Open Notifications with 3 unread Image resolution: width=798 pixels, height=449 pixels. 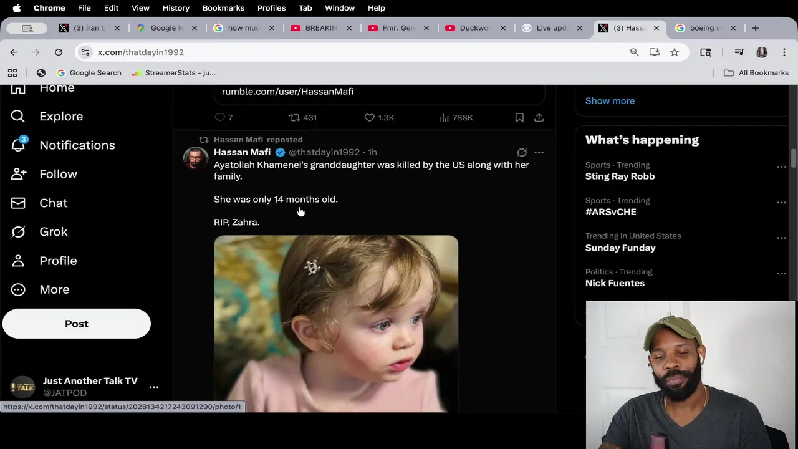coord(77,145)
